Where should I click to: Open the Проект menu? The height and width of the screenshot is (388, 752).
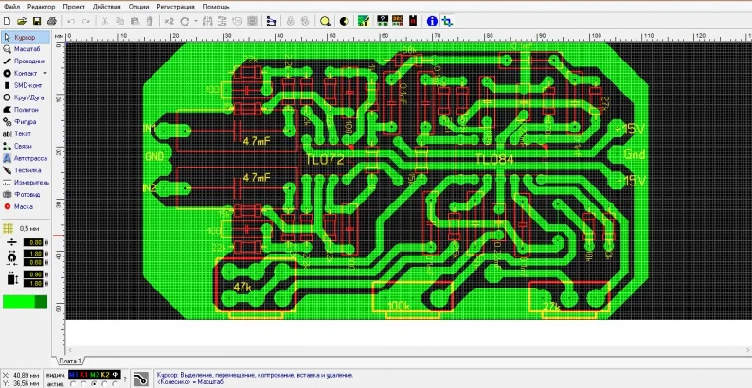74,7
